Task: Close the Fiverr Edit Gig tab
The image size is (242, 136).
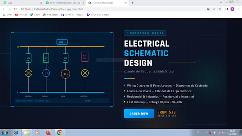Action: (83, 3)
